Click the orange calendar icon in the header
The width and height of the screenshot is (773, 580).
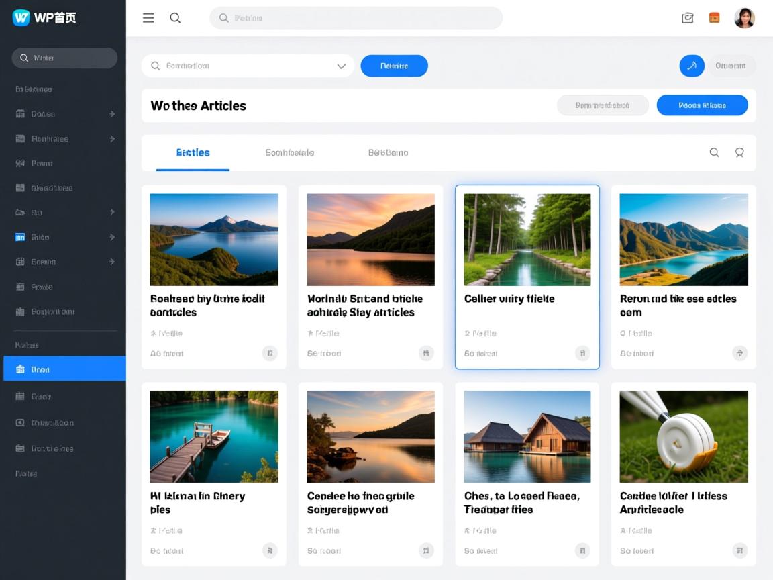click(x=714, y=18)
